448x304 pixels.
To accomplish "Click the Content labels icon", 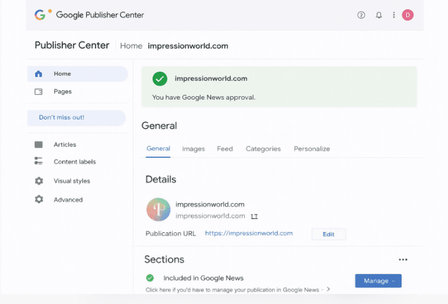I will 38,161.
